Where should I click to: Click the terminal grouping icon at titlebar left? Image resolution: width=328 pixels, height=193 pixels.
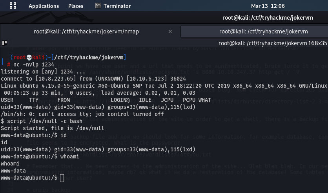point(4,43)
